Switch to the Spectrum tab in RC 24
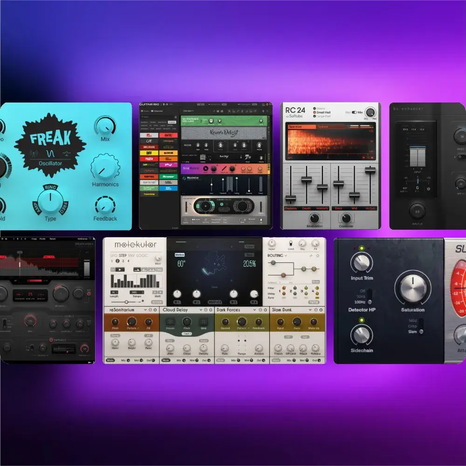Viewport: 466px width, 466px height. [302, 127]
